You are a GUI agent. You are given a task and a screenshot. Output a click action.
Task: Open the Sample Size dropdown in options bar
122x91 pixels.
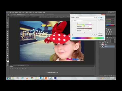point(21,15)
